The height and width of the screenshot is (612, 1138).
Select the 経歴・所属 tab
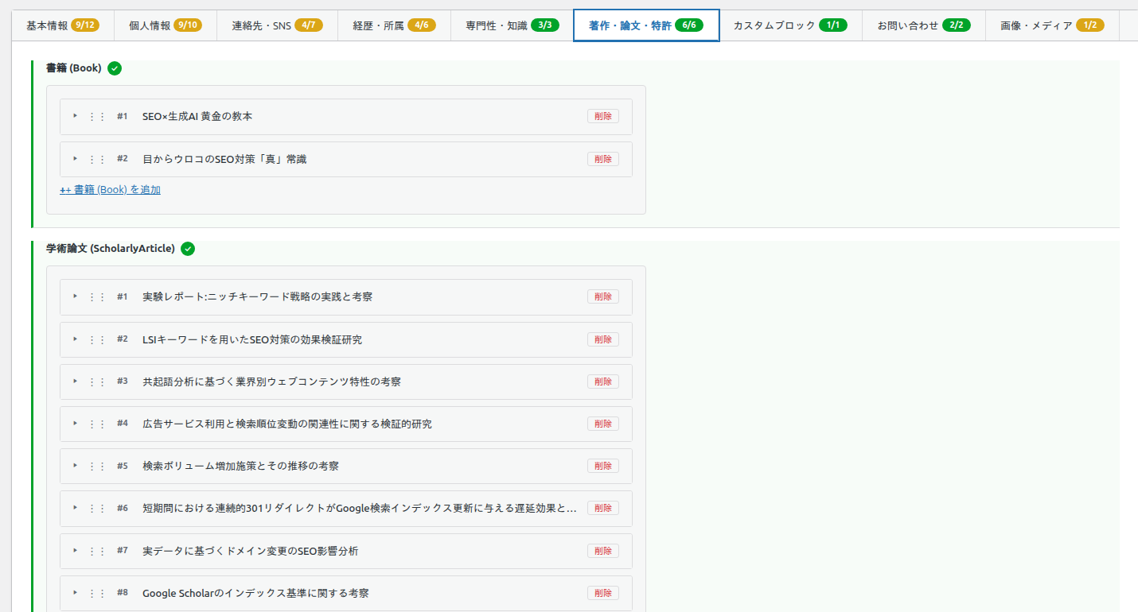pyautogui.click(x=395, y=25)
